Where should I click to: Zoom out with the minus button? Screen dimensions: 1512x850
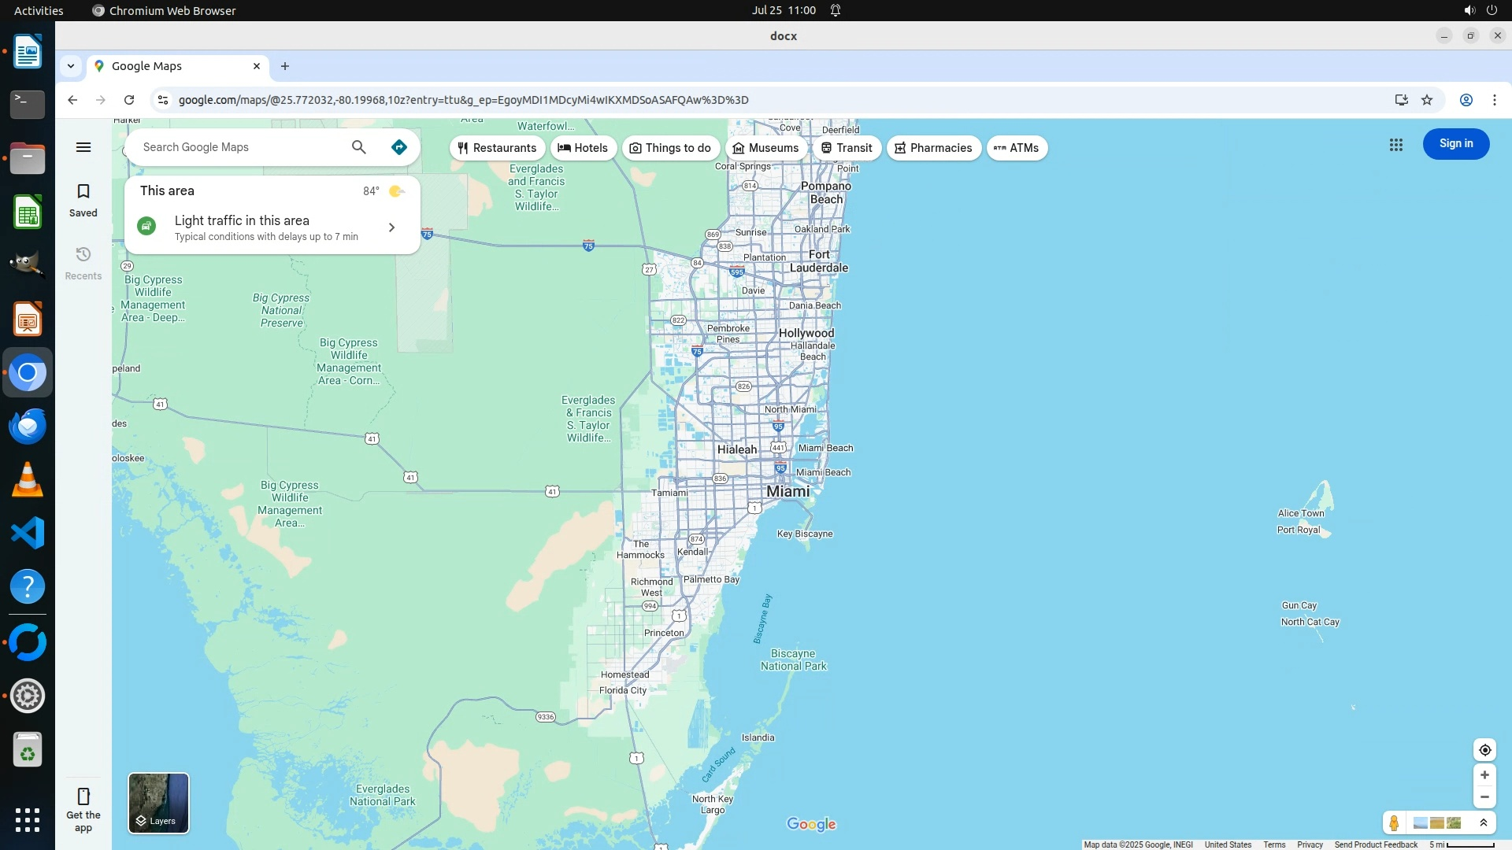pyautogui.click(x=1484, y=797)
